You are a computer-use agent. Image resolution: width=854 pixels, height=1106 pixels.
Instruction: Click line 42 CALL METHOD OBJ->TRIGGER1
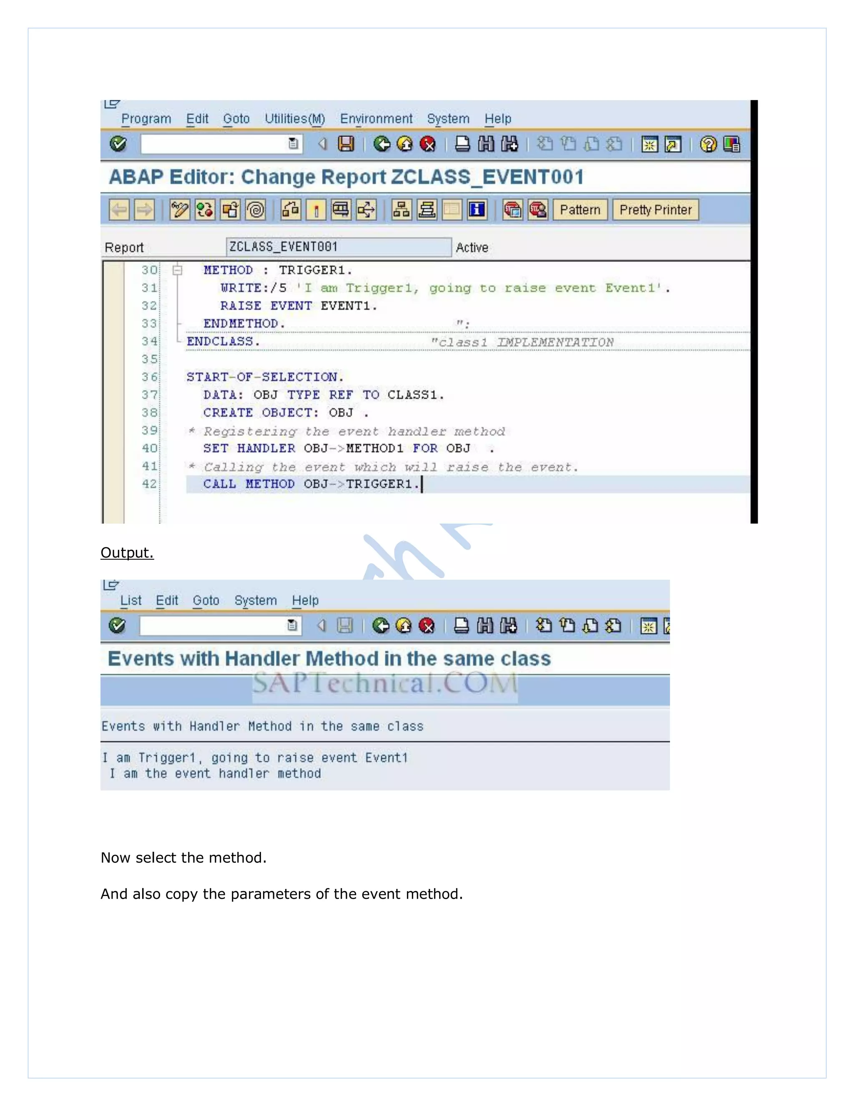(x=312, y=484)
